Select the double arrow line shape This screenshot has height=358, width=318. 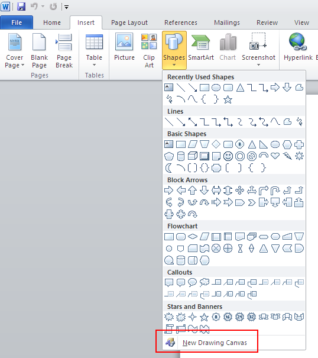pyautogui.click(x=193, y=122)
